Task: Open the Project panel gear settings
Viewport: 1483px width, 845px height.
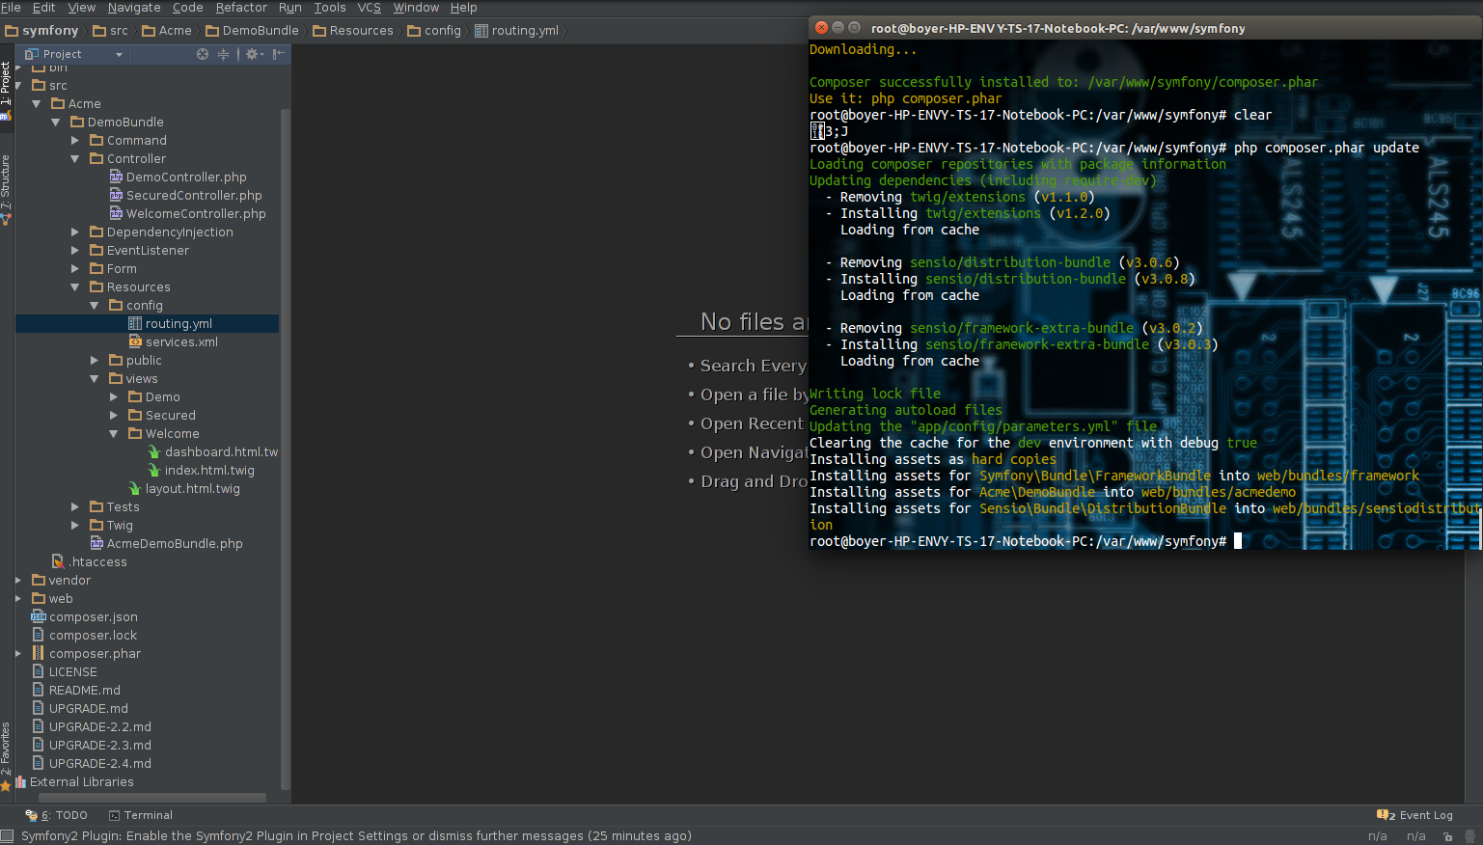Action: pos(254,54)
